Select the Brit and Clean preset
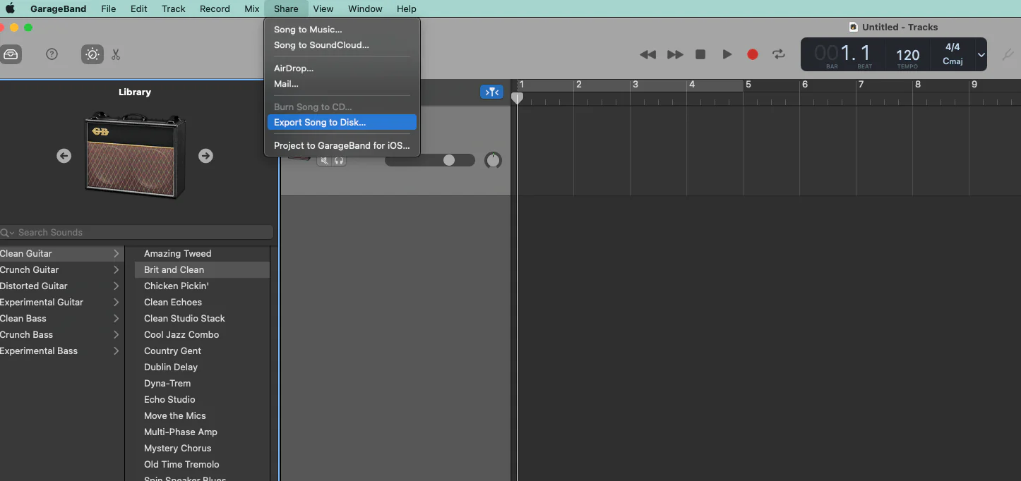Viewport: 1021px width, 481px height. (x=173, y=269)
